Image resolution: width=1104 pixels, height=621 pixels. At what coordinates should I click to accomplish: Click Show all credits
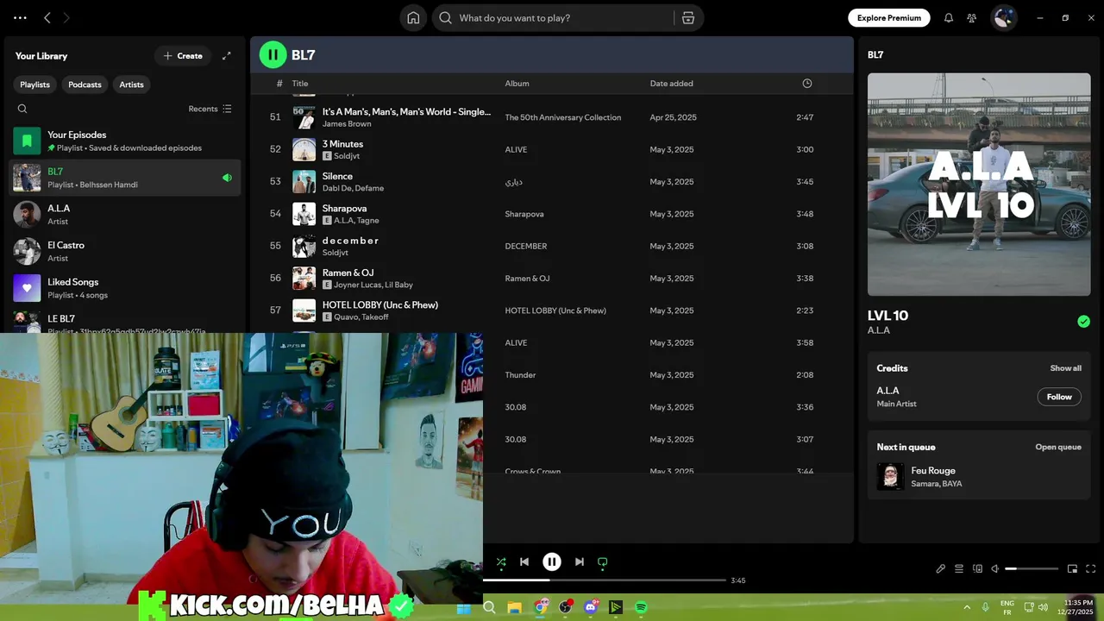(x=1065, y=368)
